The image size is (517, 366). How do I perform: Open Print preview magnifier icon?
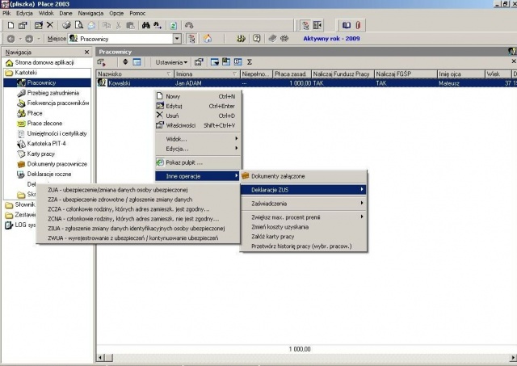click(79, 25)
